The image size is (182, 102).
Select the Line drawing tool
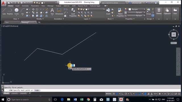point(4,11)
